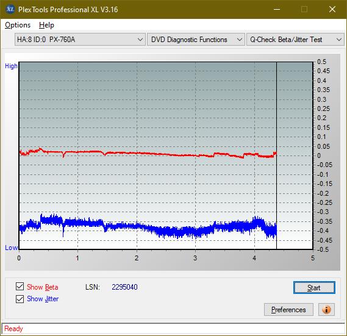The width and height of the screenshot is (347, 336).
Task: Open the Q-Check Beta/Jitter Test dropdown
Action: 295,40
